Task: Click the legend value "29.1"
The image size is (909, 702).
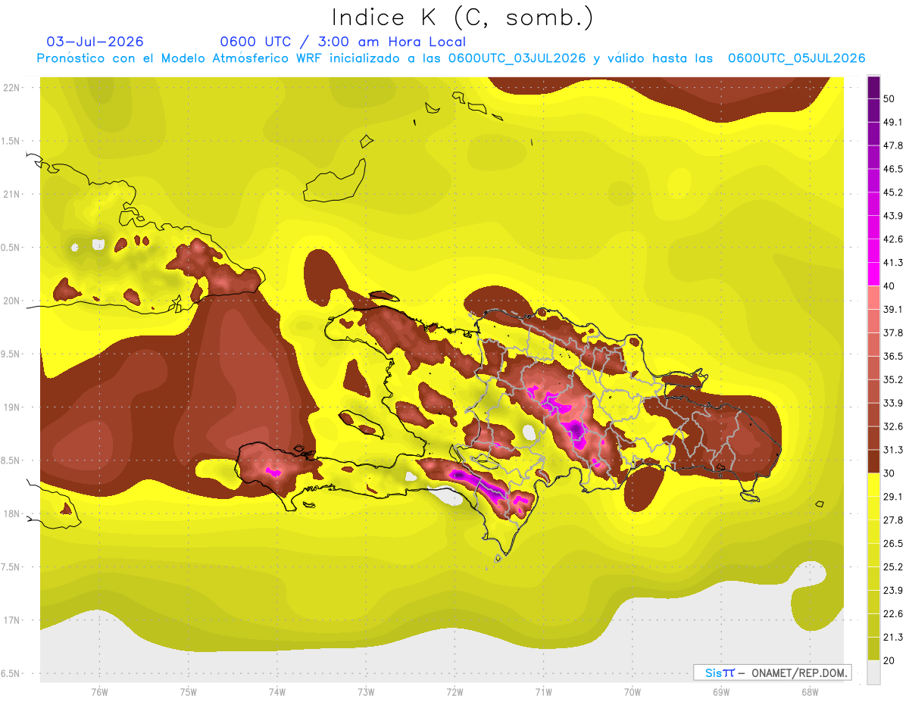Action: click(x=892, y=497)
